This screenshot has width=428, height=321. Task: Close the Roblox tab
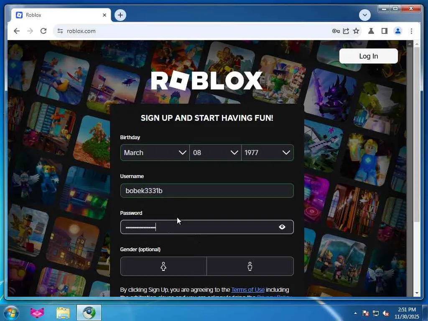pyautogui.click(x=104, y=15)
